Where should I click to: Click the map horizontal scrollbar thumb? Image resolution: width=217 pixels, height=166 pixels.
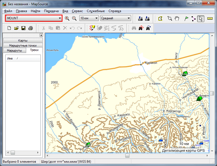[x=127, y=156]
